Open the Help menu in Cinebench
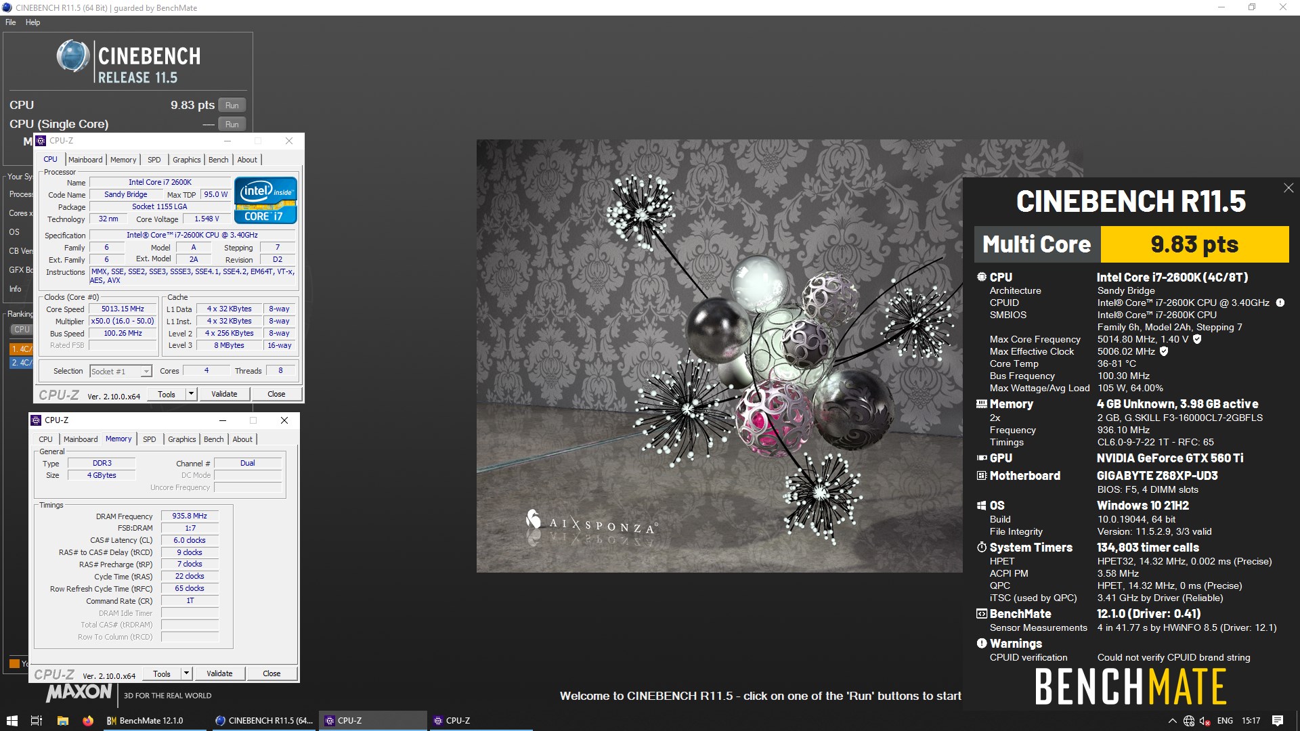This screenshot has height=731, width=1300. click(x=32, y=22)
